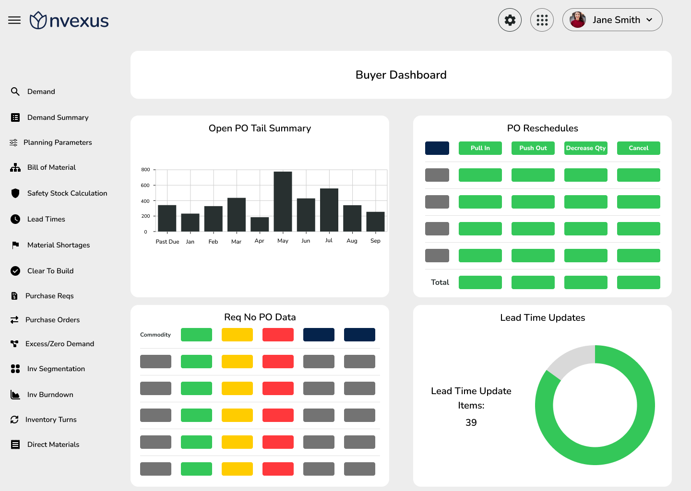Viewport: 691px width, 491px height.
Task: Open the apps grid icon
Action: click(x=542, y=20)
